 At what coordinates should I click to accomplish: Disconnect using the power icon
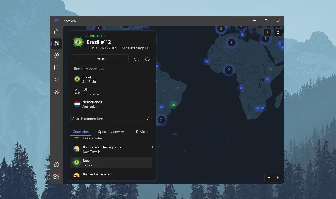(137, 59)
